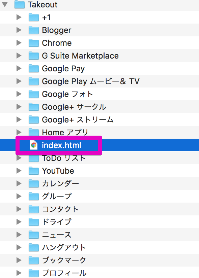Click the YouTube folder icon
199x278 pixels.
tap(34, 171)
